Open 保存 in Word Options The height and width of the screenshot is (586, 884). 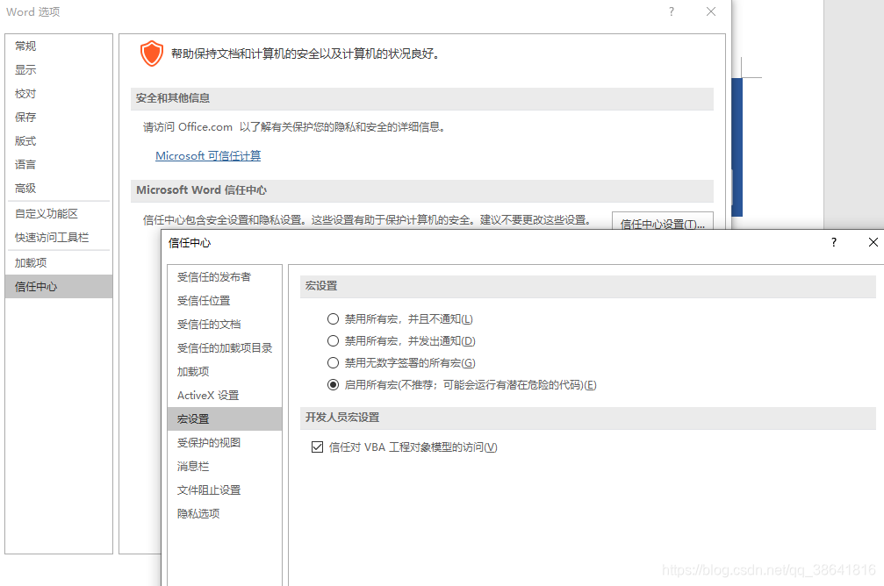[x=59, y=118]
